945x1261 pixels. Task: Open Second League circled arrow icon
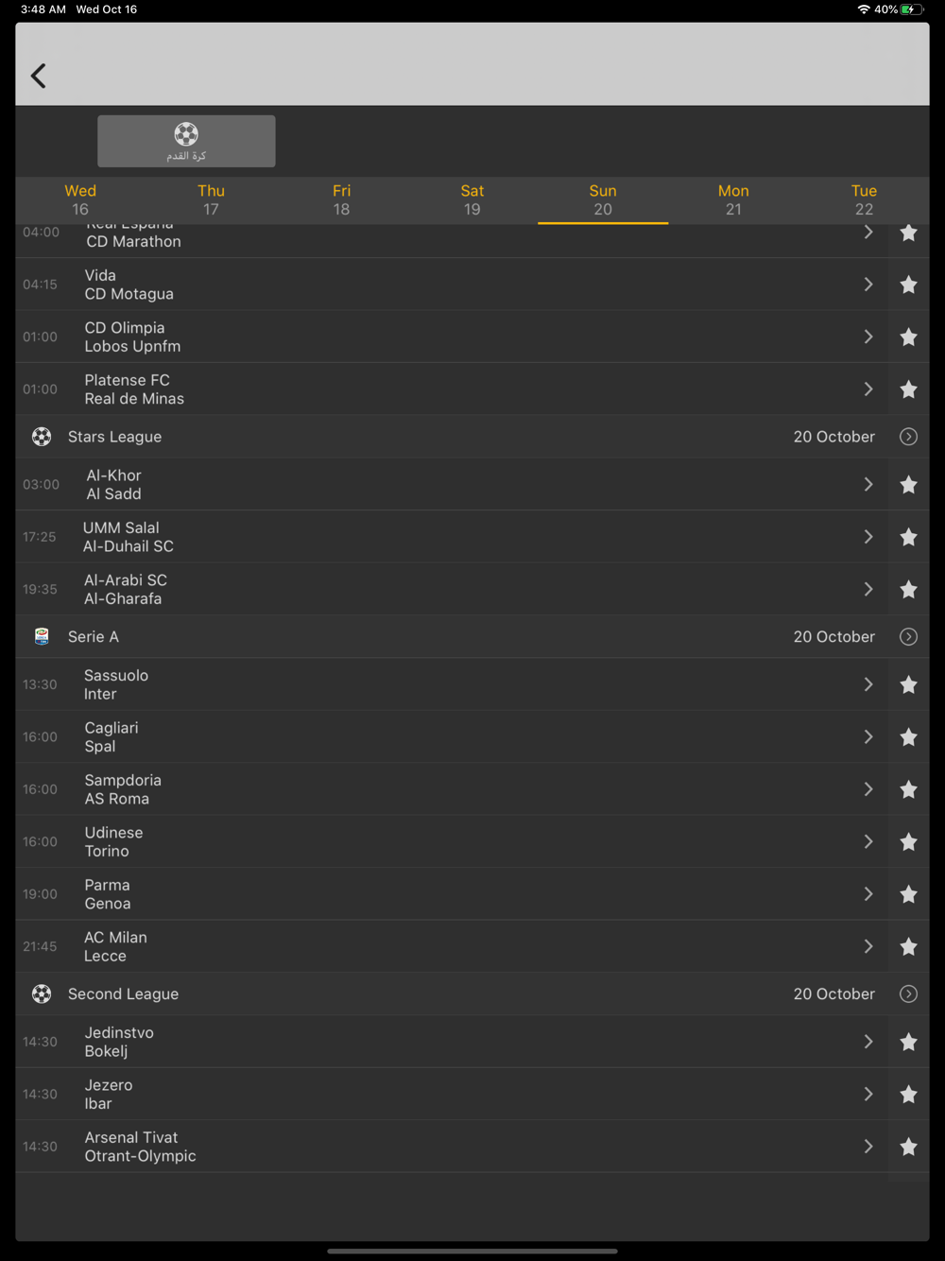tap(908, 993)
